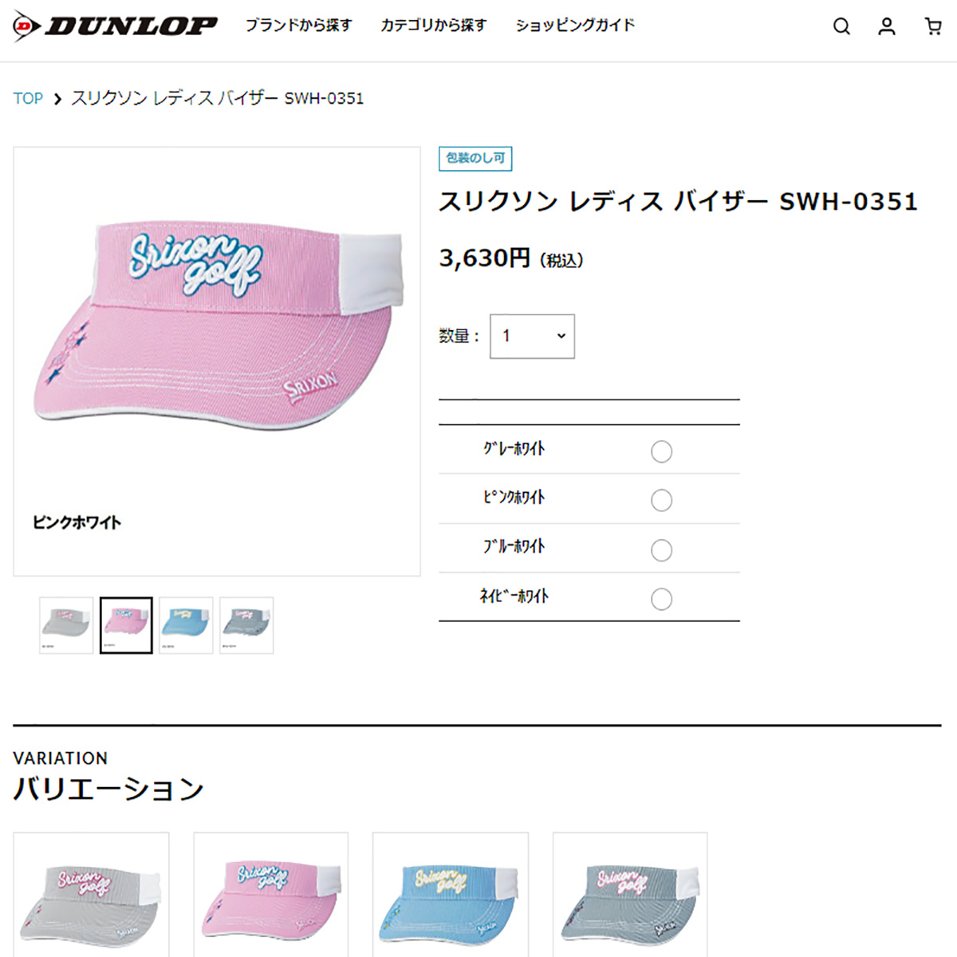This screenshot has width=957, height=957.
Task: Open the ショッピングガイド menu
Action: pos(575,26)
